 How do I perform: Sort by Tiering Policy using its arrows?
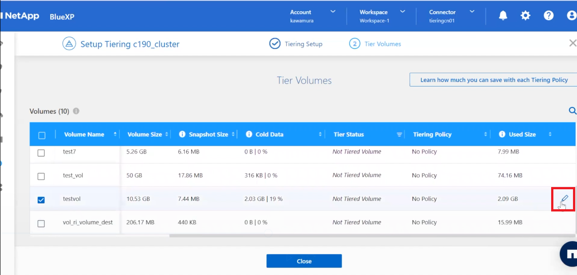pyautogui.click(x=486, y=134)
